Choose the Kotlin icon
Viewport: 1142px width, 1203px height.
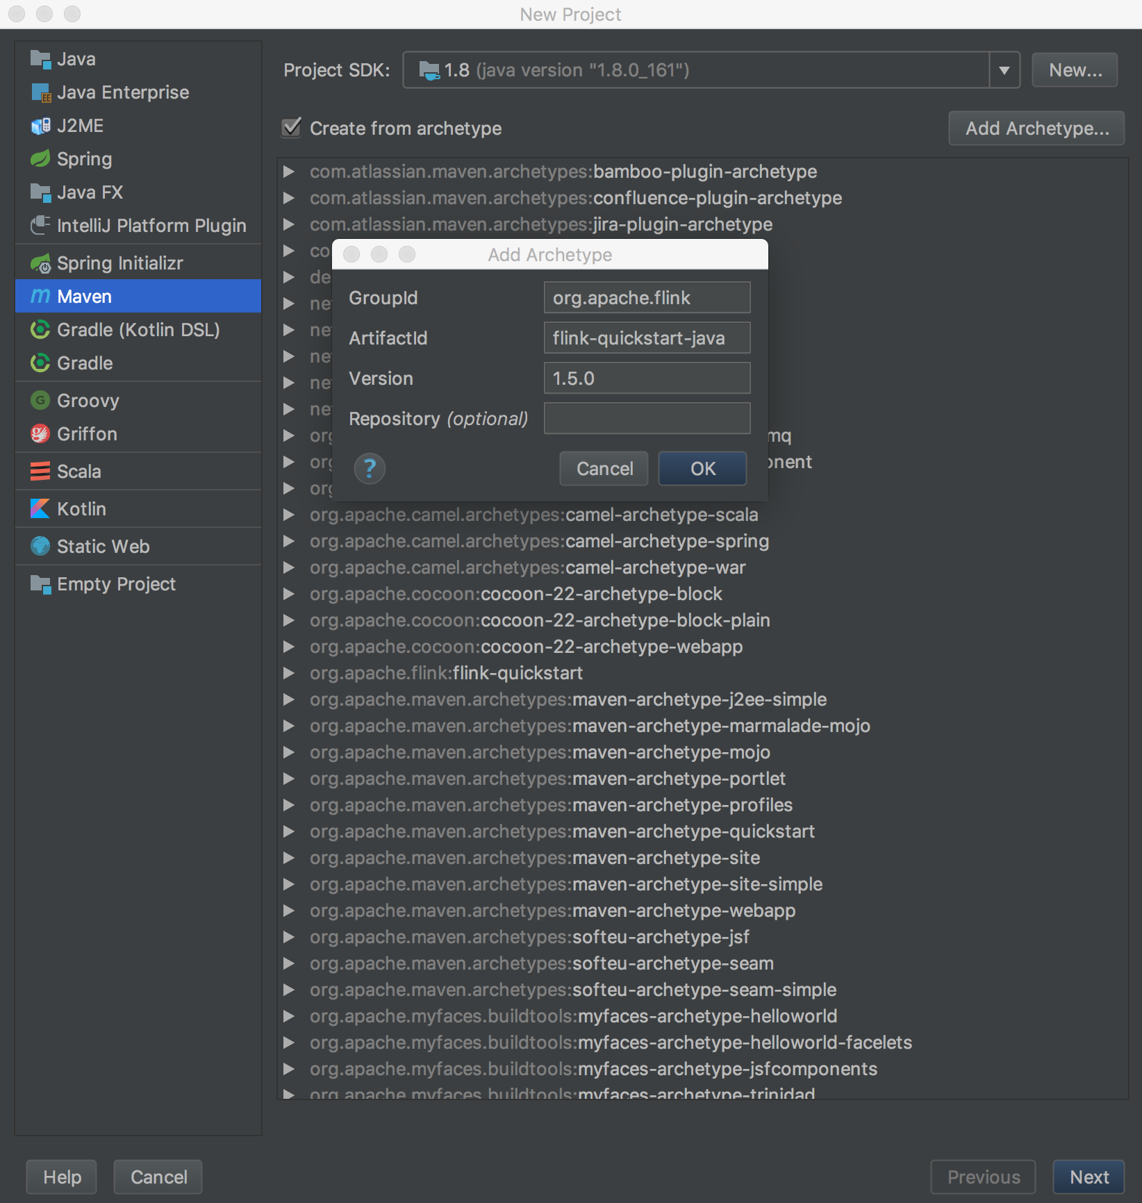(x=40, y=509)
